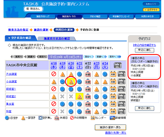
Task: Go to next day with 翌日へ arrow
Action: 89,57
